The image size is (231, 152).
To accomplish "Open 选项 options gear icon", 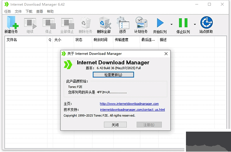I will pyautogui.click(x=122, y=23).
